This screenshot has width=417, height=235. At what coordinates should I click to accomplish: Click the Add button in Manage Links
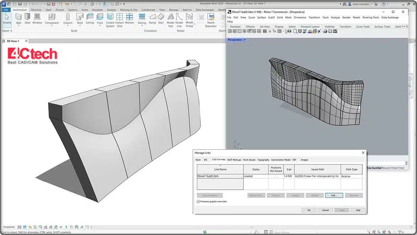[x=334, y=195]
